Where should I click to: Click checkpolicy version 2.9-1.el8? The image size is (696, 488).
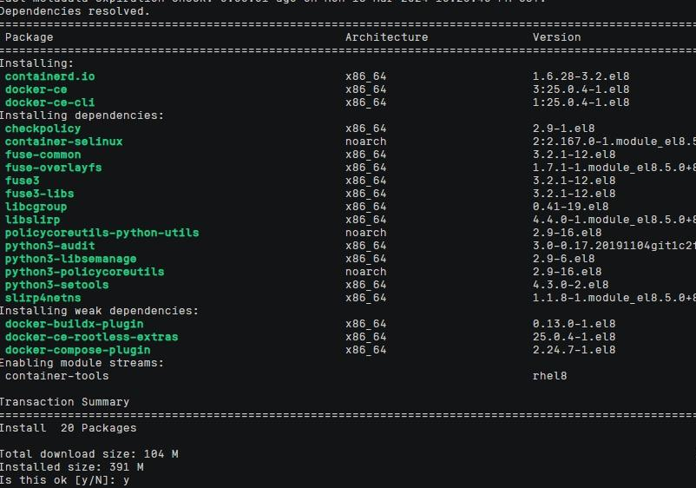coord(564,129)
